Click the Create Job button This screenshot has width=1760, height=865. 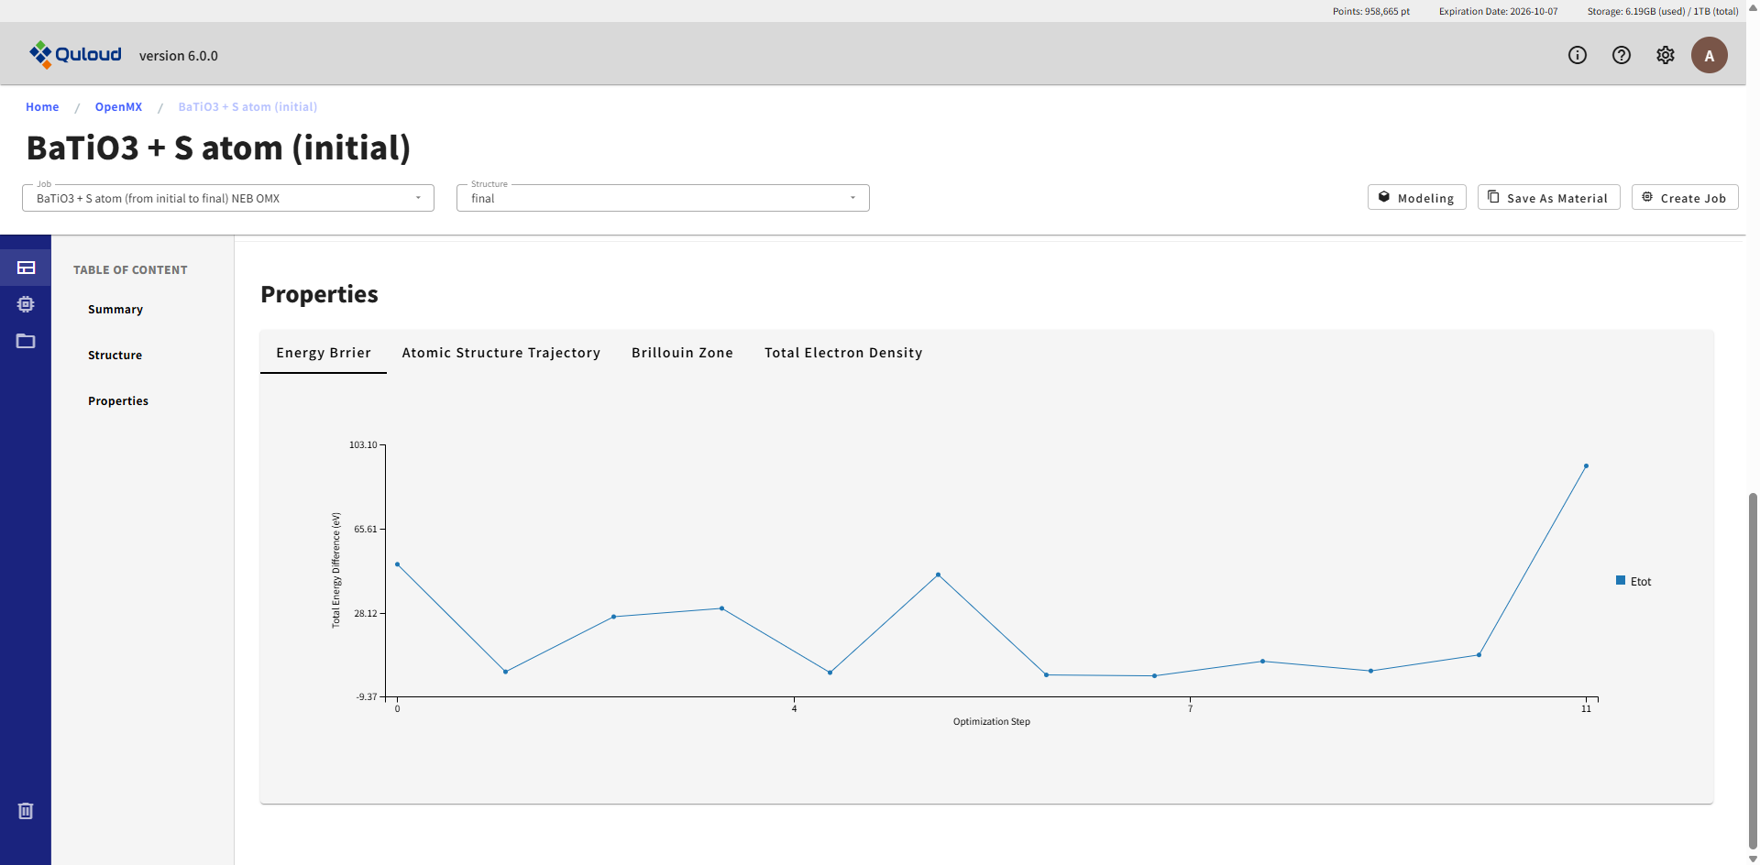(1684, 198)
